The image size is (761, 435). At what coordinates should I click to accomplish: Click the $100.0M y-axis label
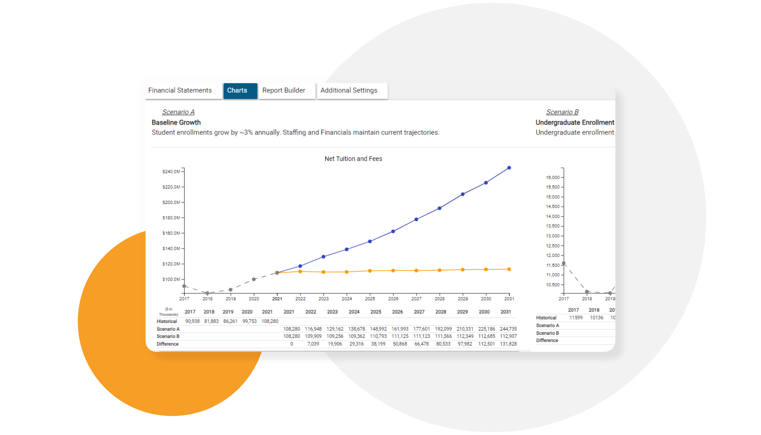point(171,279)
